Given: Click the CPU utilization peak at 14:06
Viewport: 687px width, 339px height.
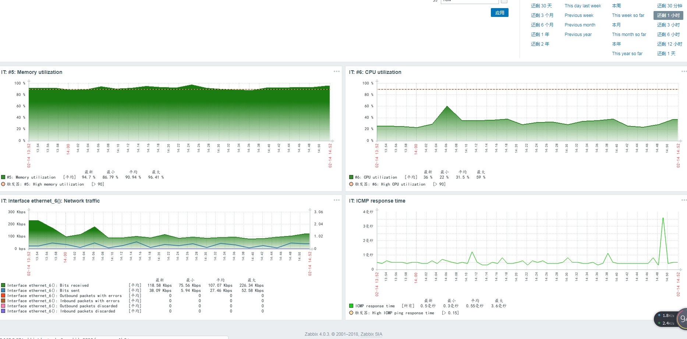Looking at the screenshot, I should coord(447,106).
